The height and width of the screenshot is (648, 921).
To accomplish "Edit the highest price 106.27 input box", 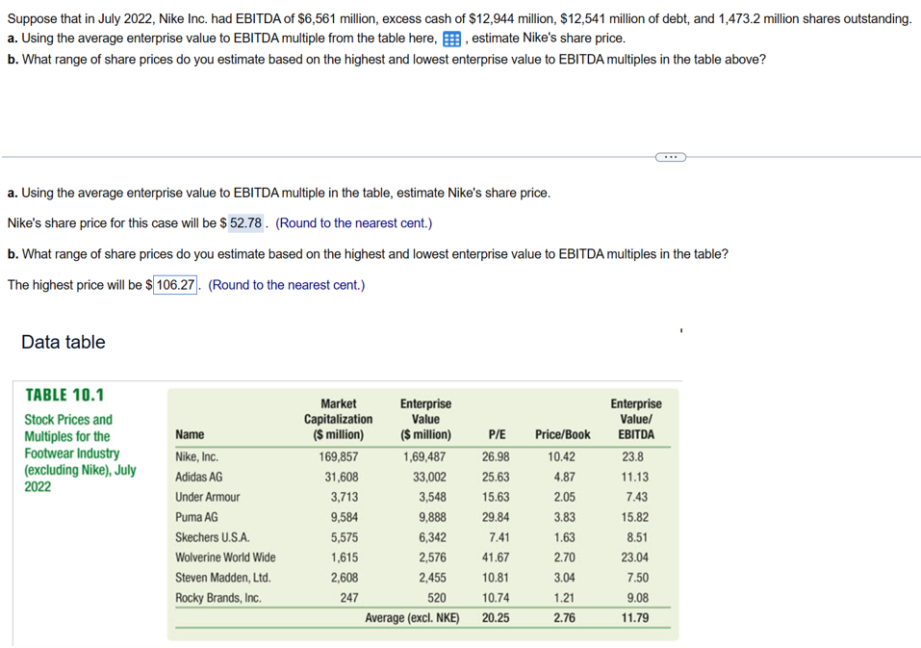I will pyautogui.click(x=175, y=285).
